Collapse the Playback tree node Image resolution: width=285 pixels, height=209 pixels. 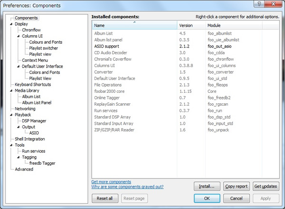click(x=11, y=115)
